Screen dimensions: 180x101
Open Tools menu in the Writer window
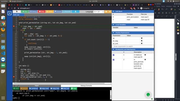163,6
